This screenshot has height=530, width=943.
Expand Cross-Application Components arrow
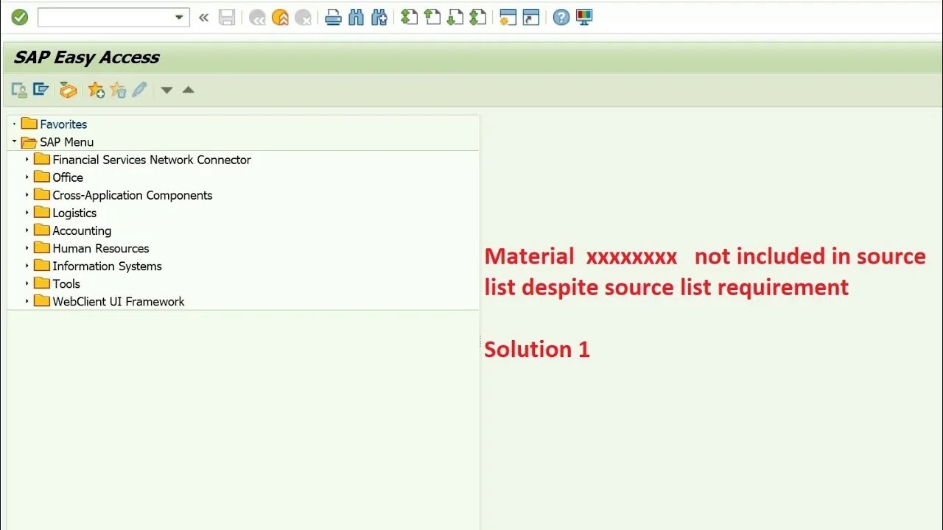point(27,194)
